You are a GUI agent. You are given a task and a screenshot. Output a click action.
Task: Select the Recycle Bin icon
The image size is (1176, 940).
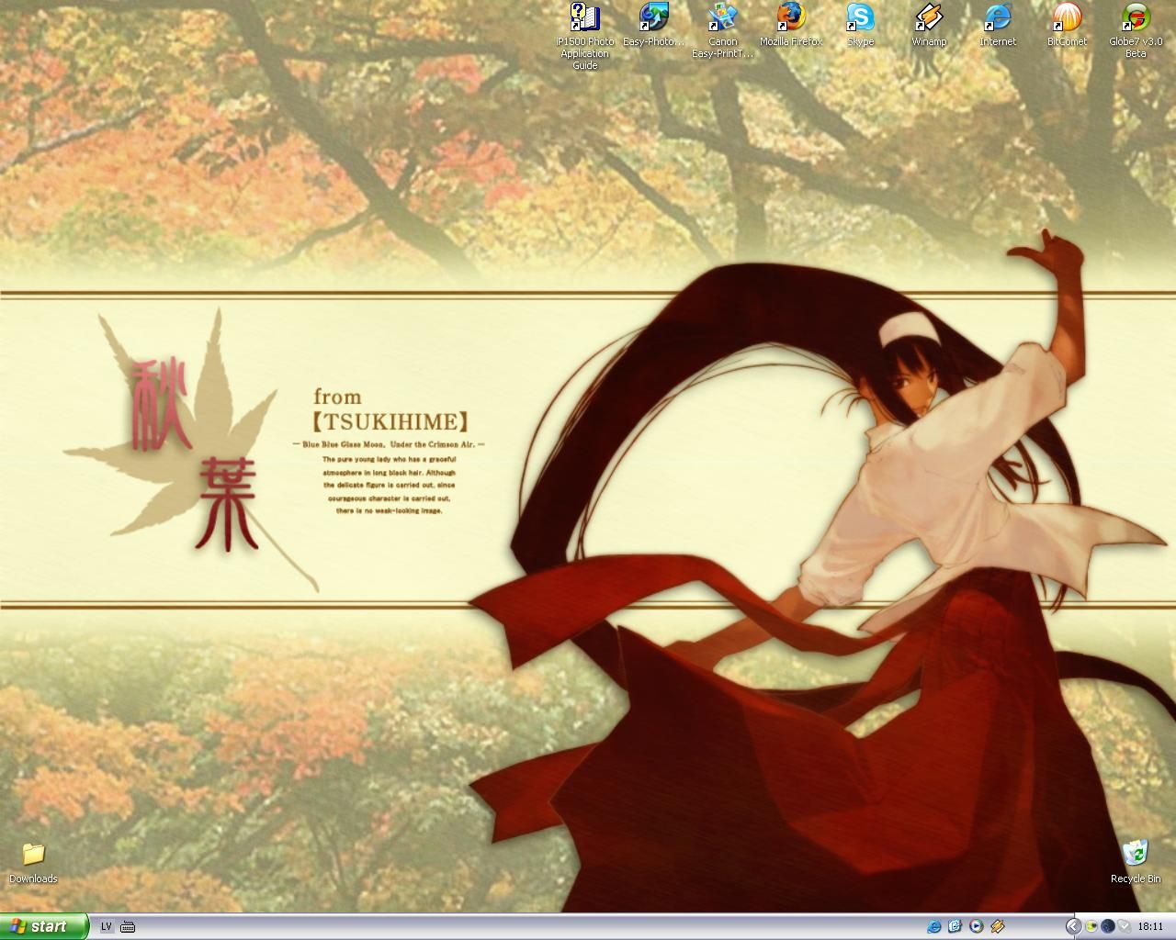1136,861
